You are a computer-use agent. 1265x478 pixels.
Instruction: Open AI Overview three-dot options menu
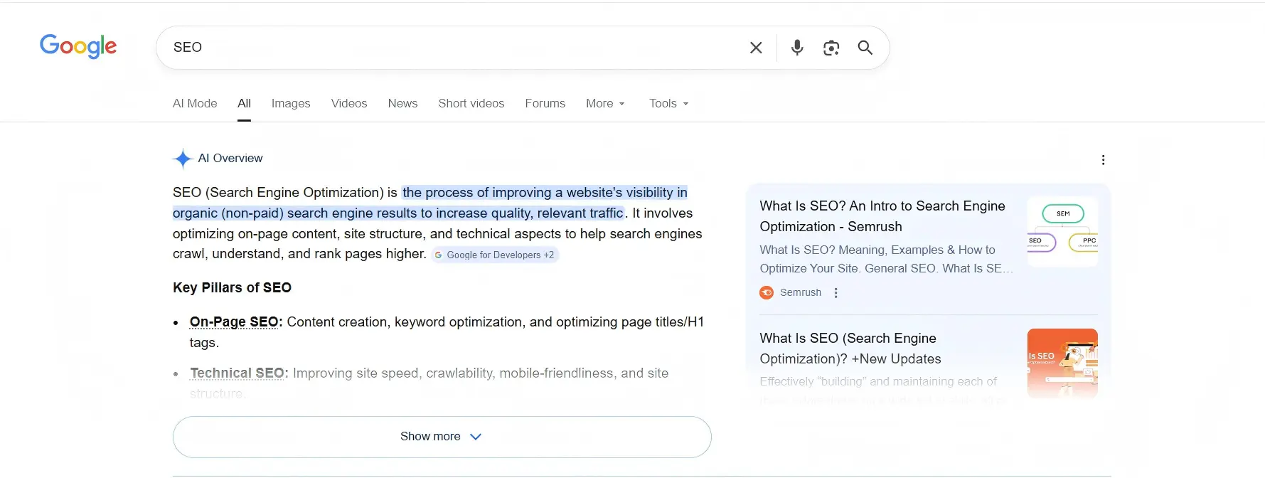coord(1103,160)
